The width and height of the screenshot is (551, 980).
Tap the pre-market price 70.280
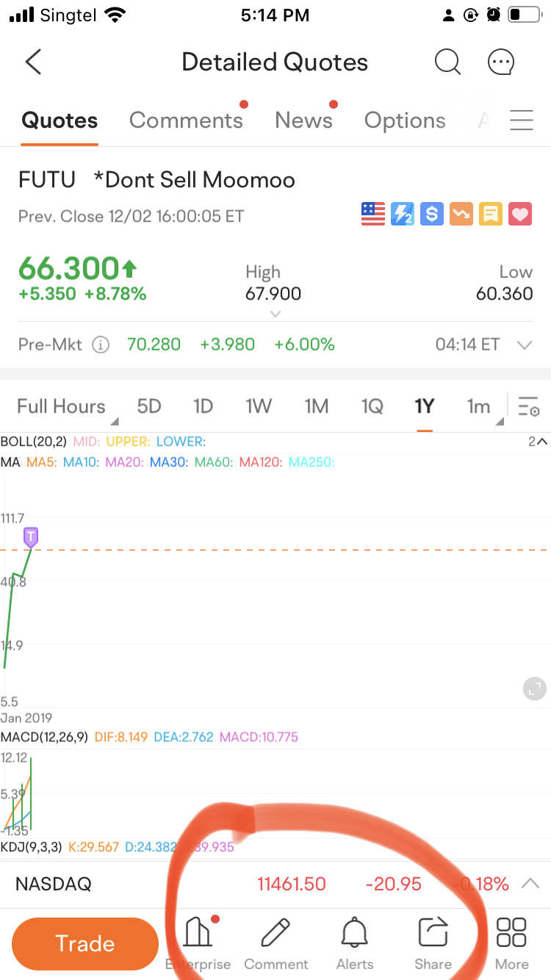pos(154,345)
